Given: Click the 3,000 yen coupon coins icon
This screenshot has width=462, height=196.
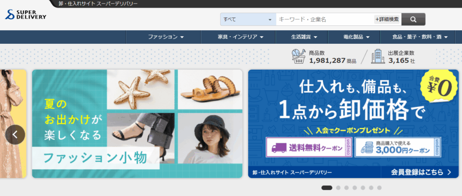Looking at the screenshot, I should 366,148.
